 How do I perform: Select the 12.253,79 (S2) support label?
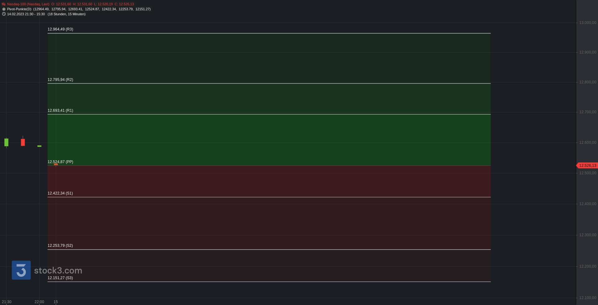click(x=60, y=246)
